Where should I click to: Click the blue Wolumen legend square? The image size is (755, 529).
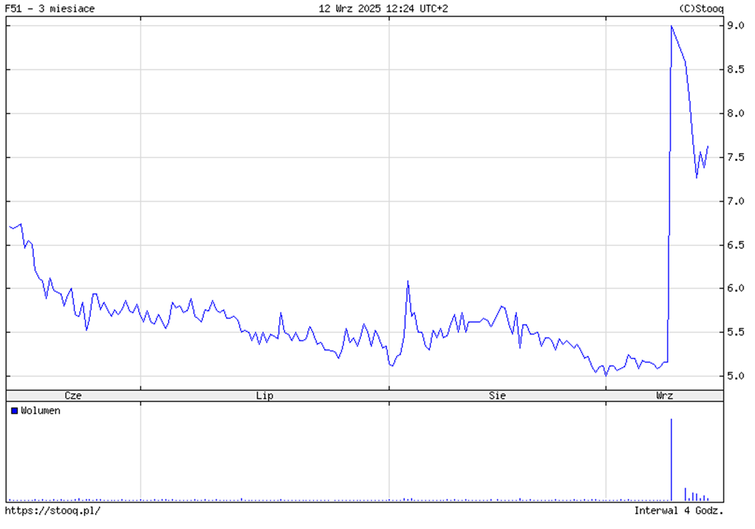(14, 411)
